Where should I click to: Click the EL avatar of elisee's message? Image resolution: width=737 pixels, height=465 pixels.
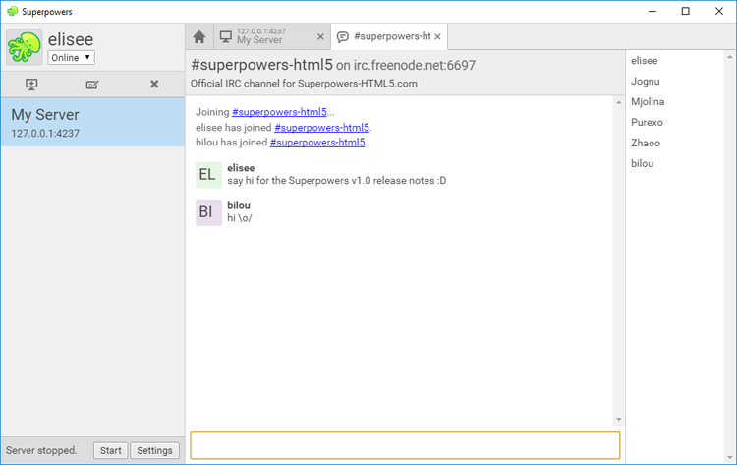[208, 175]
